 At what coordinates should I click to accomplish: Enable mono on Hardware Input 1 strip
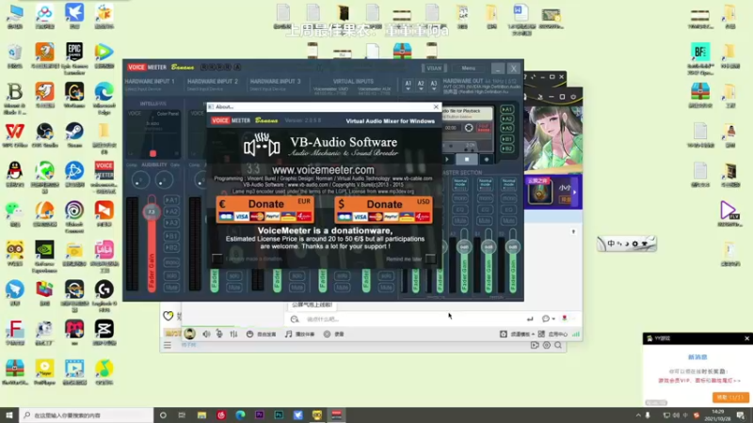coord(171,263)
